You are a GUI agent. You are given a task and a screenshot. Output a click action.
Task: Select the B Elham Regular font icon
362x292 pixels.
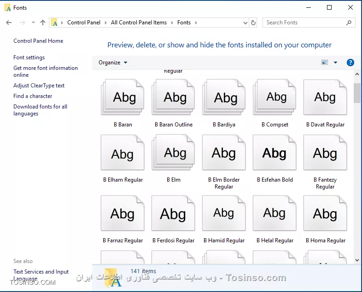pos(123,152)
